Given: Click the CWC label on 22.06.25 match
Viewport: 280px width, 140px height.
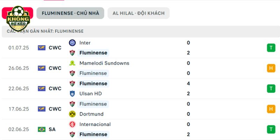Looking at the screenshot, I should point(55,89).
